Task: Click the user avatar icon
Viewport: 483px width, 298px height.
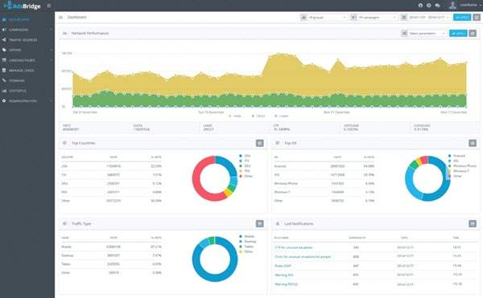Action: (452, 5)
